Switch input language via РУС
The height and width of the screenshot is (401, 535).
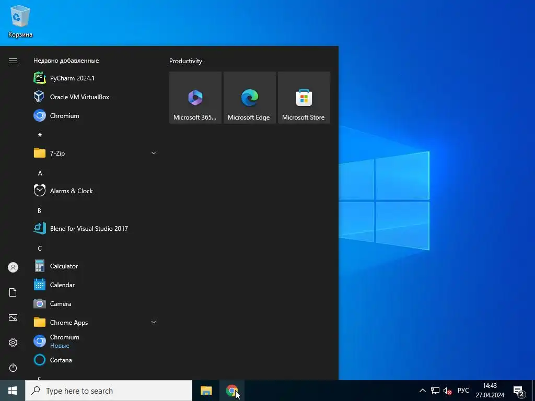[x=463, y=391]
